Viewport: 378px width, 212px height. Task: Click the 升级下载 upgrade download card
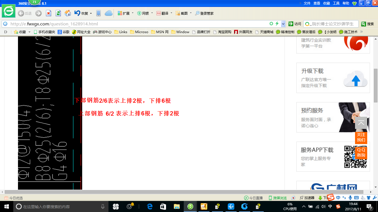click(x=333, y=78)
